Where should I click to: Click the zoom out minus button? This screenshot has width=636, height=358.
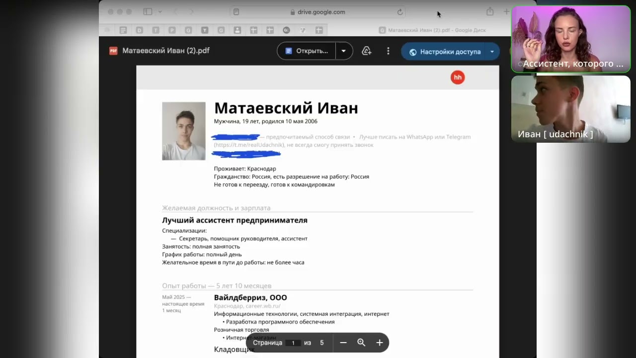(x=343, y=343)
